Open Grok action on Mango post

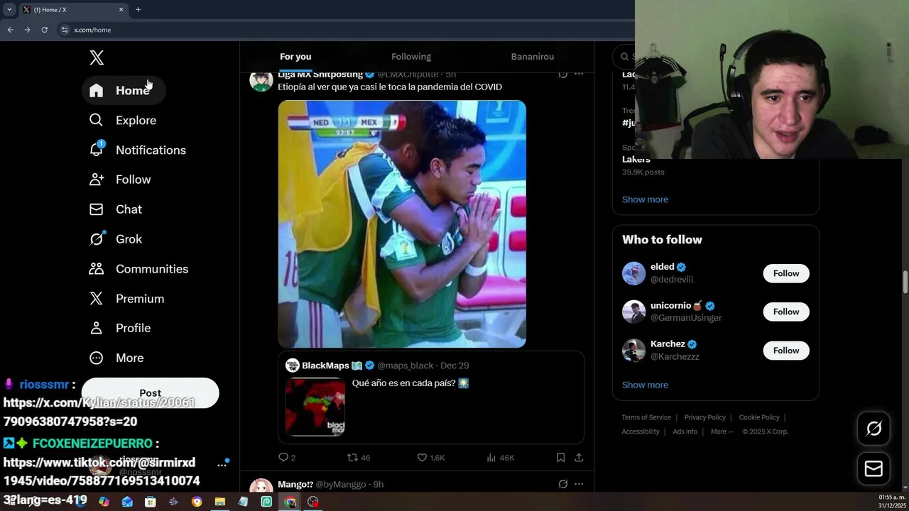point(562,484)
